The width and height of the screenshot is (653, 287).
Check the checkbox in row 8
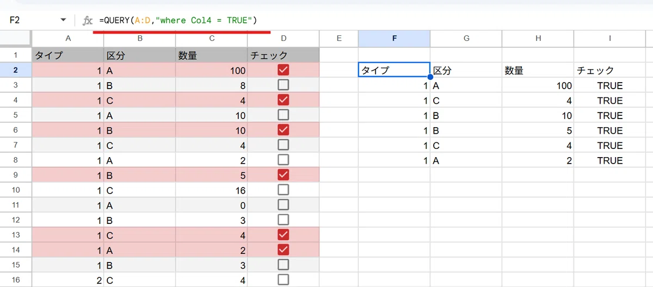283,160
